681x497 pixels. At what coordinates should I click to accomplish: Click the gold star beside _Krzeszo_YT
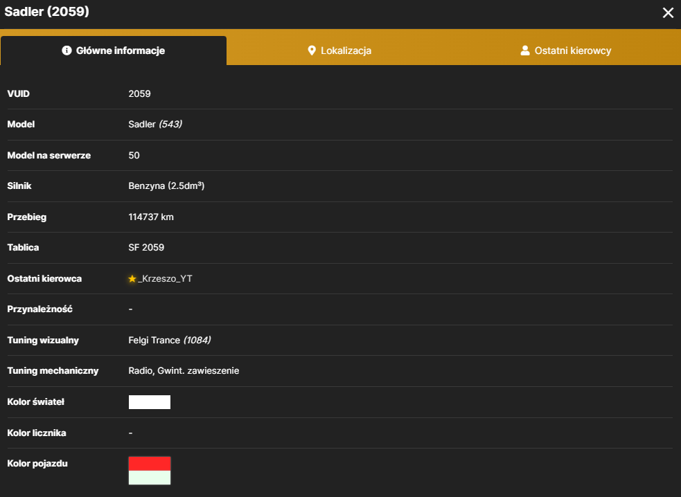[132, 279]
